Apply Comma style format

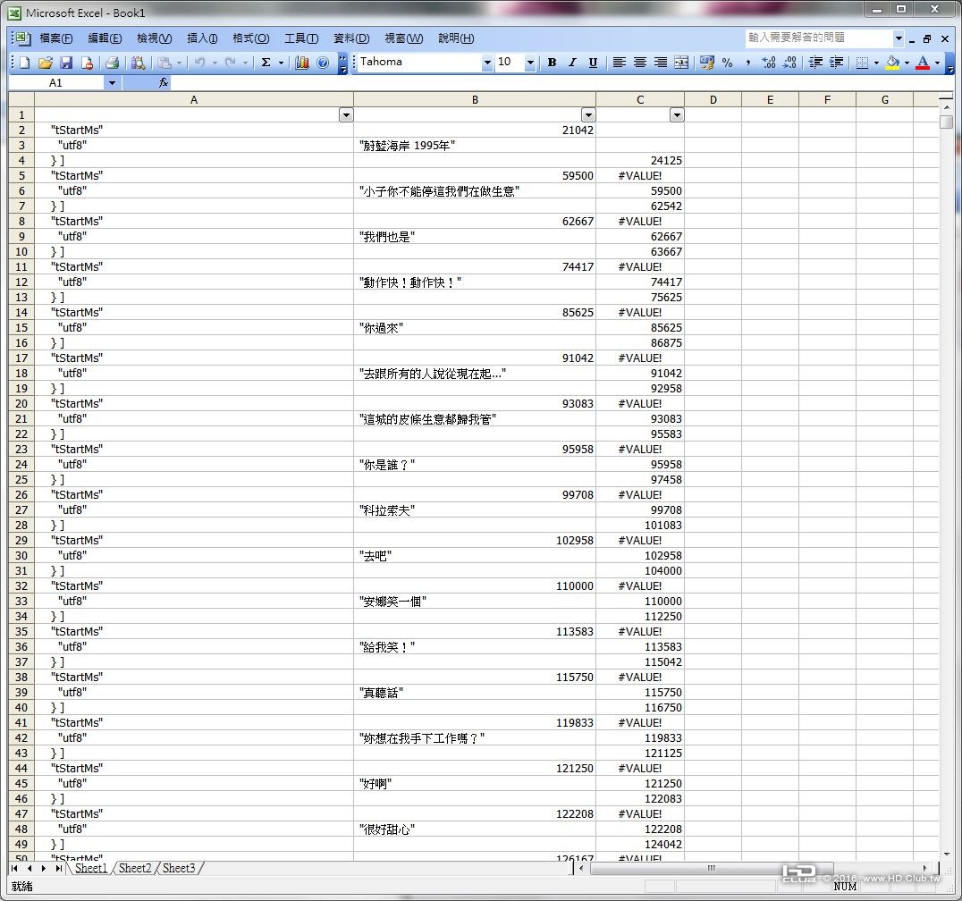point(748,63)
